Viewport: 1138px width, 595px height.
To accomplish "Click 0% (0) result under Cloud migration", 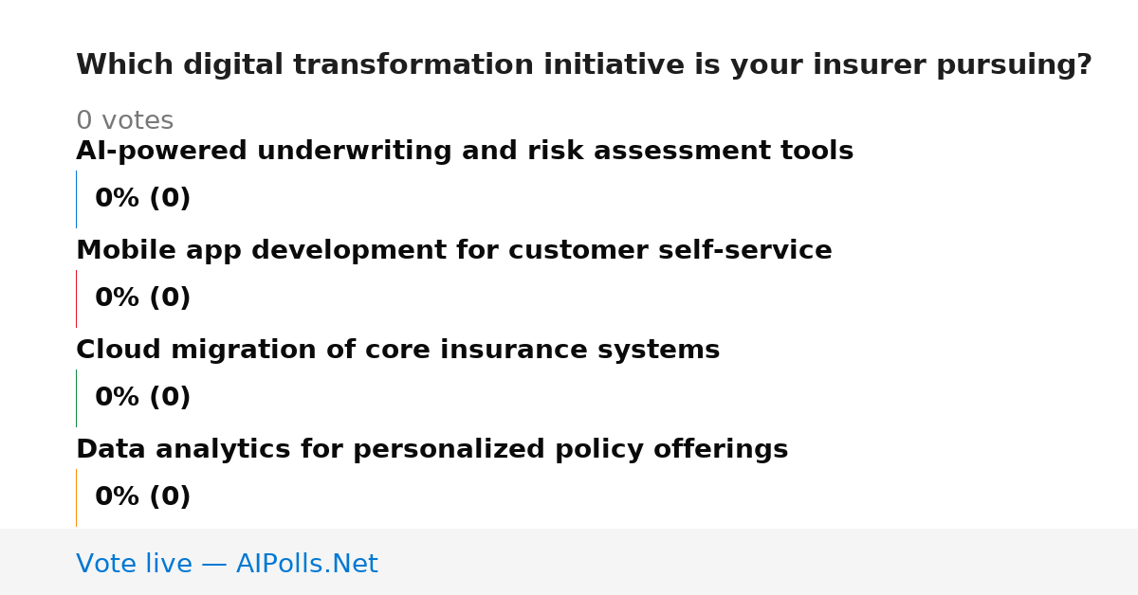I will (143, 398).
